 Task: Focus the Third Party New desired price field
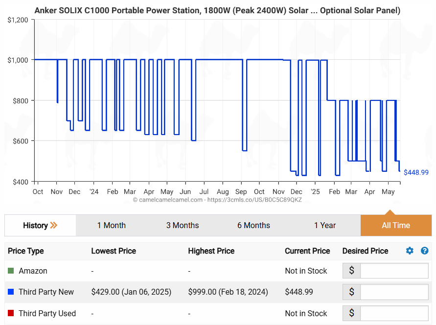[394, 292]
